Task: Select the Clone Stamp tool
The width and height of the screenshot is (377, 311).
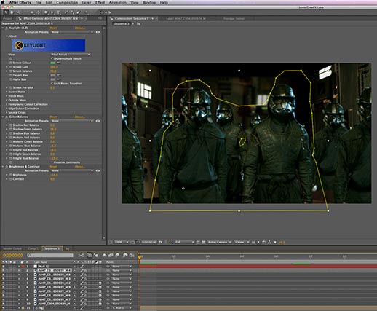Action: [72, 12]
